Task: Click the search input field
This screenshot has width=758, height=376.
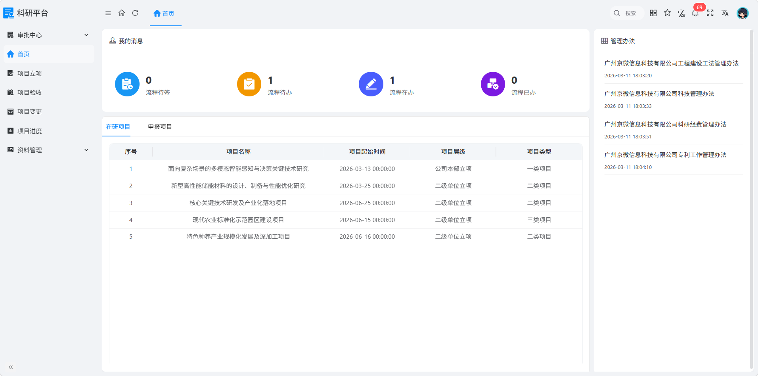Action: tap(627, 13)
